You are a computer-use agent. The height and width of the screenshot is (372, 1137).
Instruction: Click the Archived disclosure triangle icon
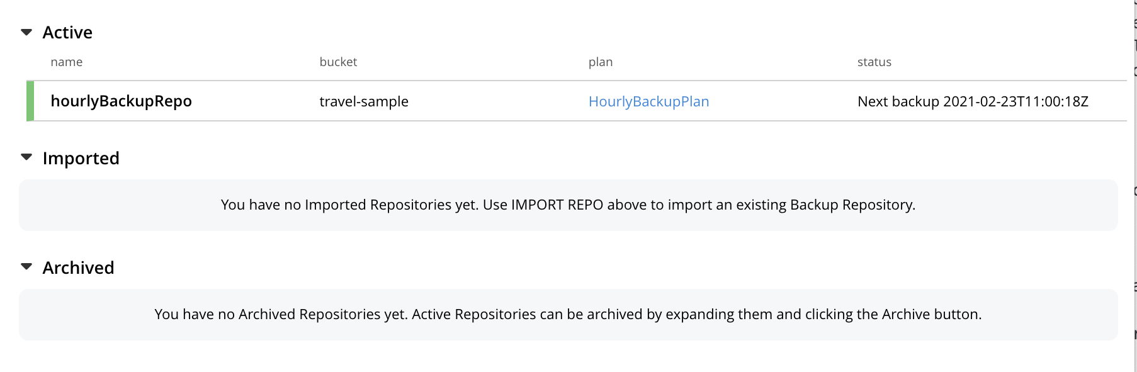coord(26,266)
